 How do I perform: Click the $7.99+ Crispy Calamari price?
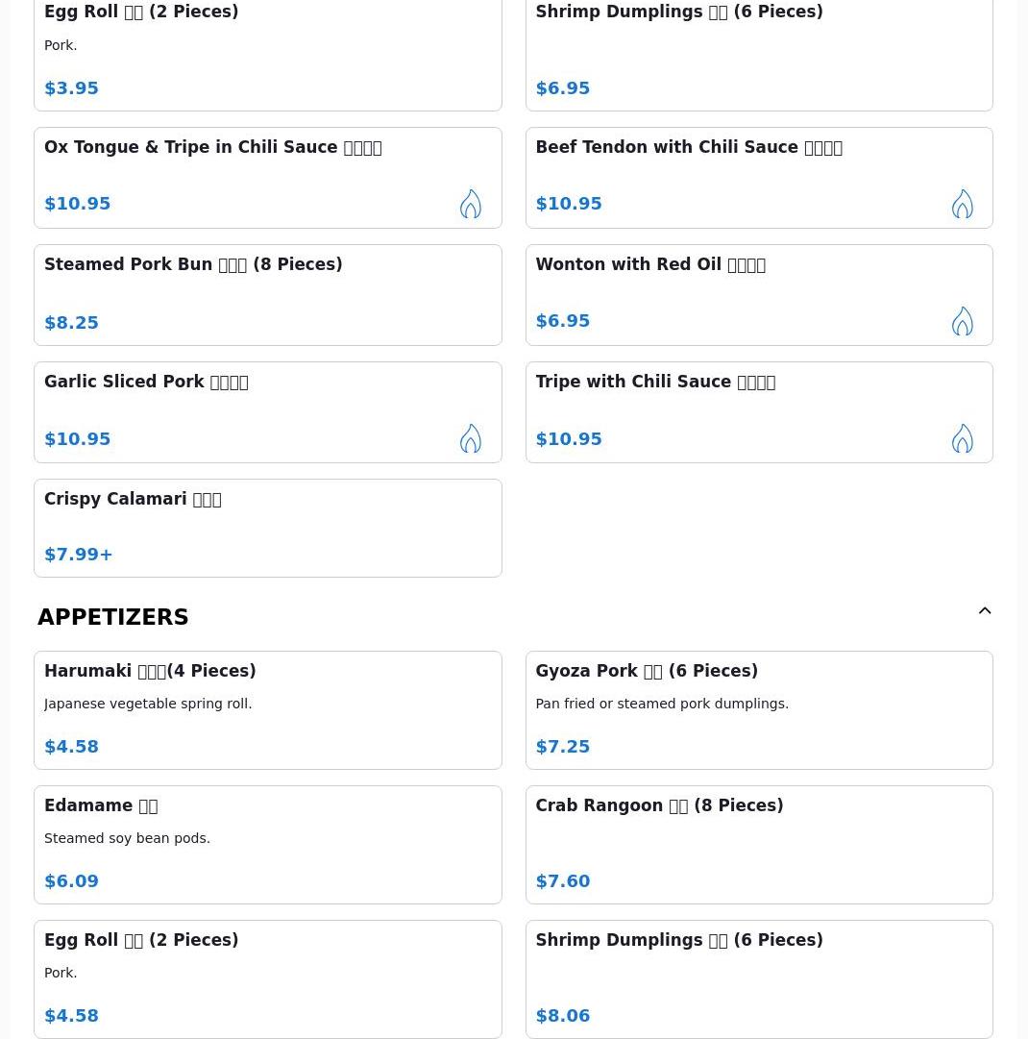tap(79, 555)
